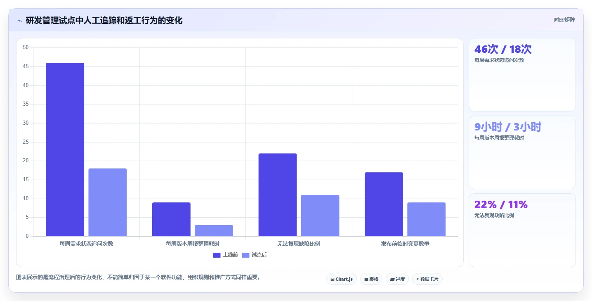Click the x-axis label 每周需求状态追问次数
Image resolution: width=592 pixels, height=301 pixels.
pyautogui.click(x=86, y=244)
